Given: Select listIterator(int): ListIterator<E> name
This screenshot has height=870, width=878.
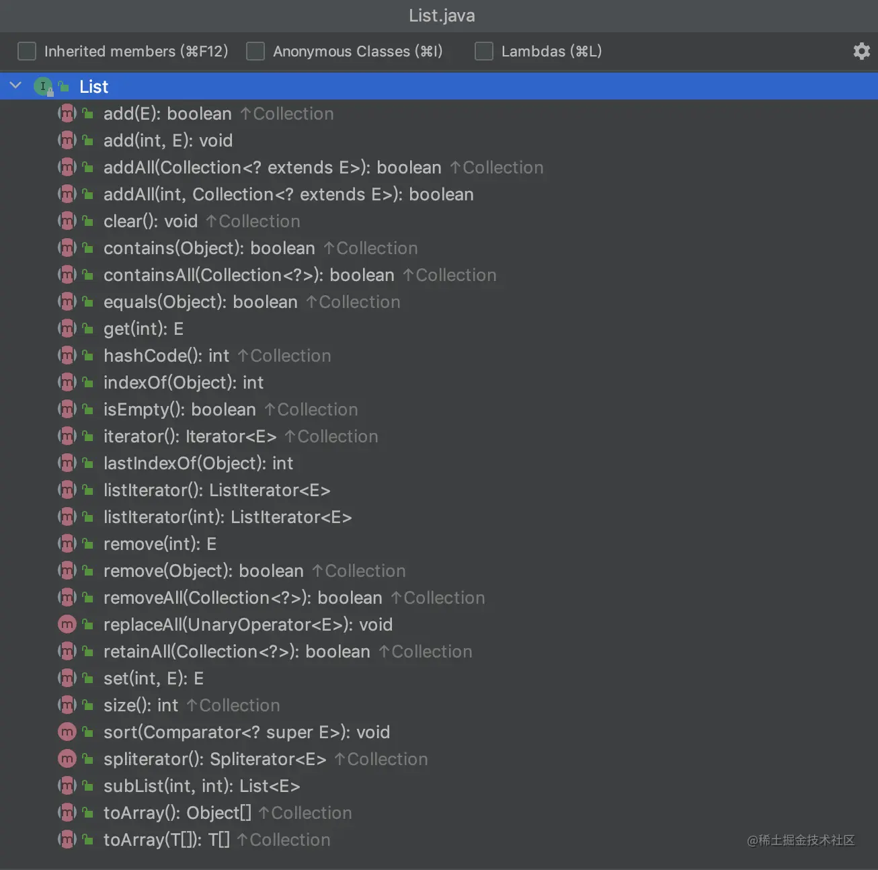Looking at the screenshot, I should pos(228,517).
